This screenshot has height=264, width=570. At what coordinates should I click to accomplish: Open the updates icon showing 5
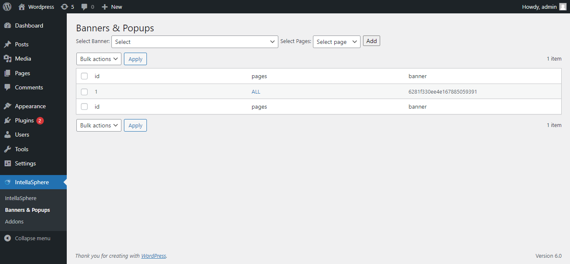click(64, 7)
